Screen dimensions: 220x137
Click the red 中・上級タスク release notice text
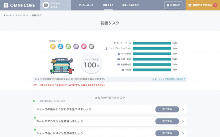coord(69,85)
